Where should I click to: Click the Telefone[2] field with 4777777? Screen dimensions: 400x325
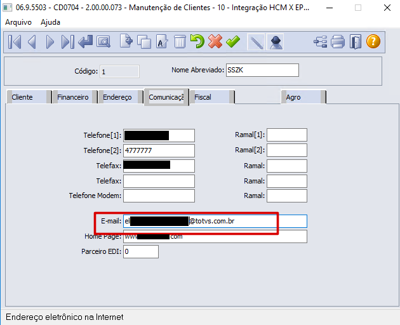pos(159,151)
